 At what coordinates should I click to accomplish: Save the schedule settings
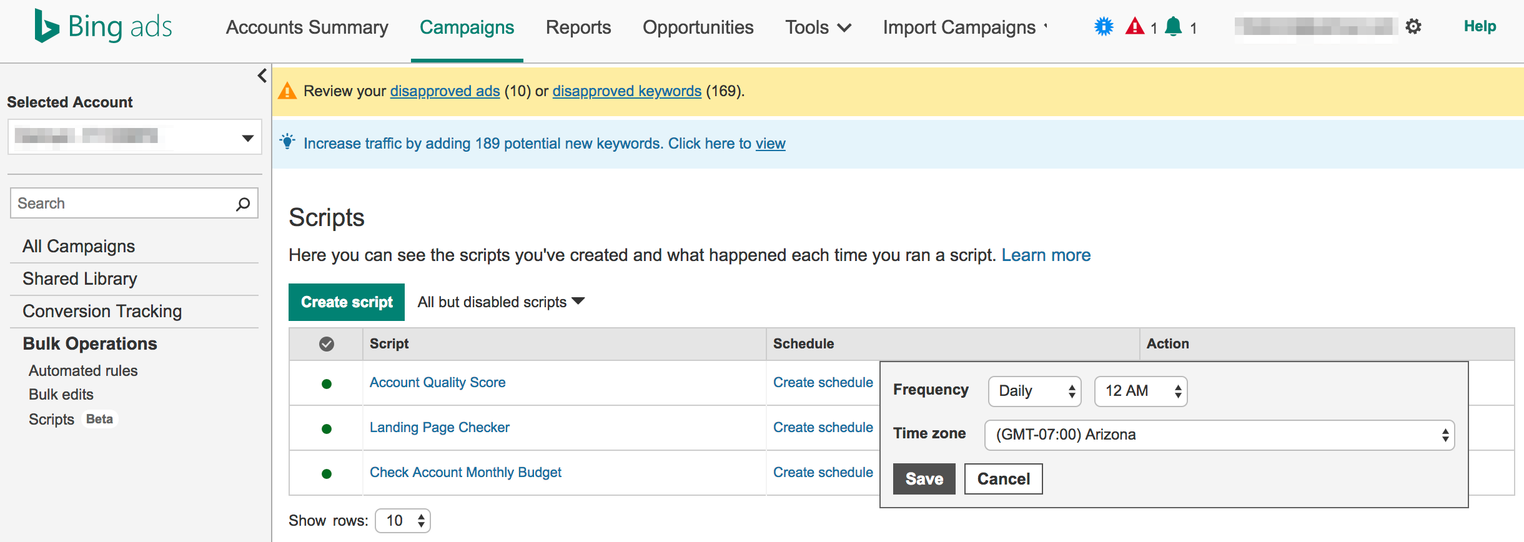pyautogui.click(x=924, y=479)
